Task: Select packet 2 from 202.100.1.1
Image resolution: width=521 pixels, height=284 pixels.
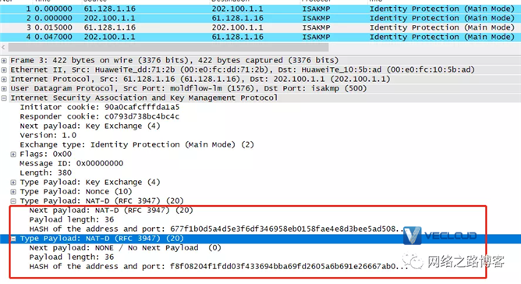Action: coord(260,18)
